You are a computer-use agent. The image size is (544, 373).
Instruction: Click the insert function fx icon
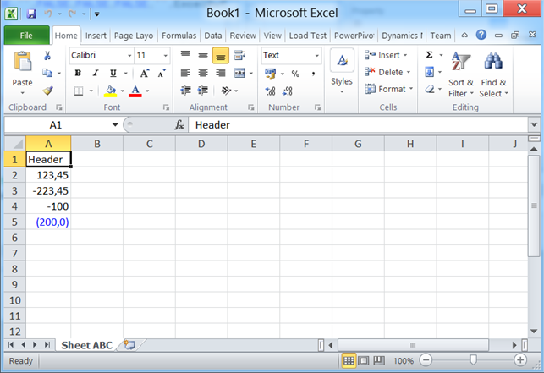(179, 124)
